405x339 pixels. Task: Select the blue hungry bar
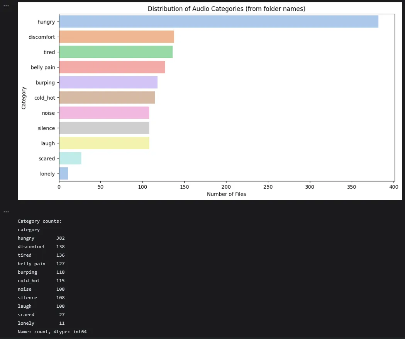tap(219, 22)
